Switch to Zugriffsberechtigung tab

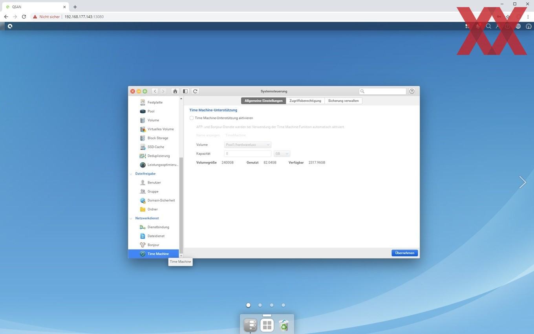pyautogui.click(x=305, y=101)
